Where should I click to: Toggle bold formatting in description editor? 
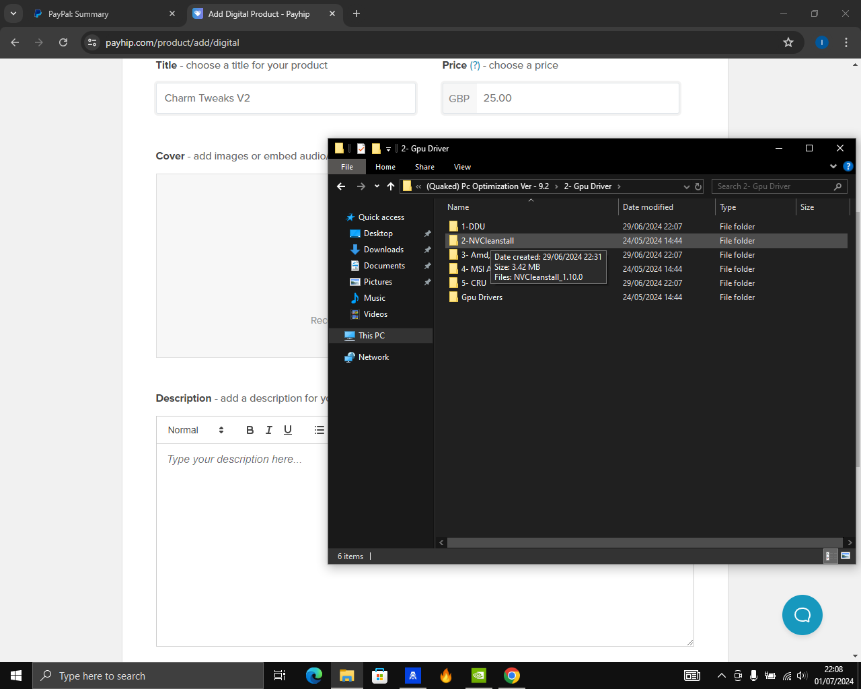click(x=250, y=430)
